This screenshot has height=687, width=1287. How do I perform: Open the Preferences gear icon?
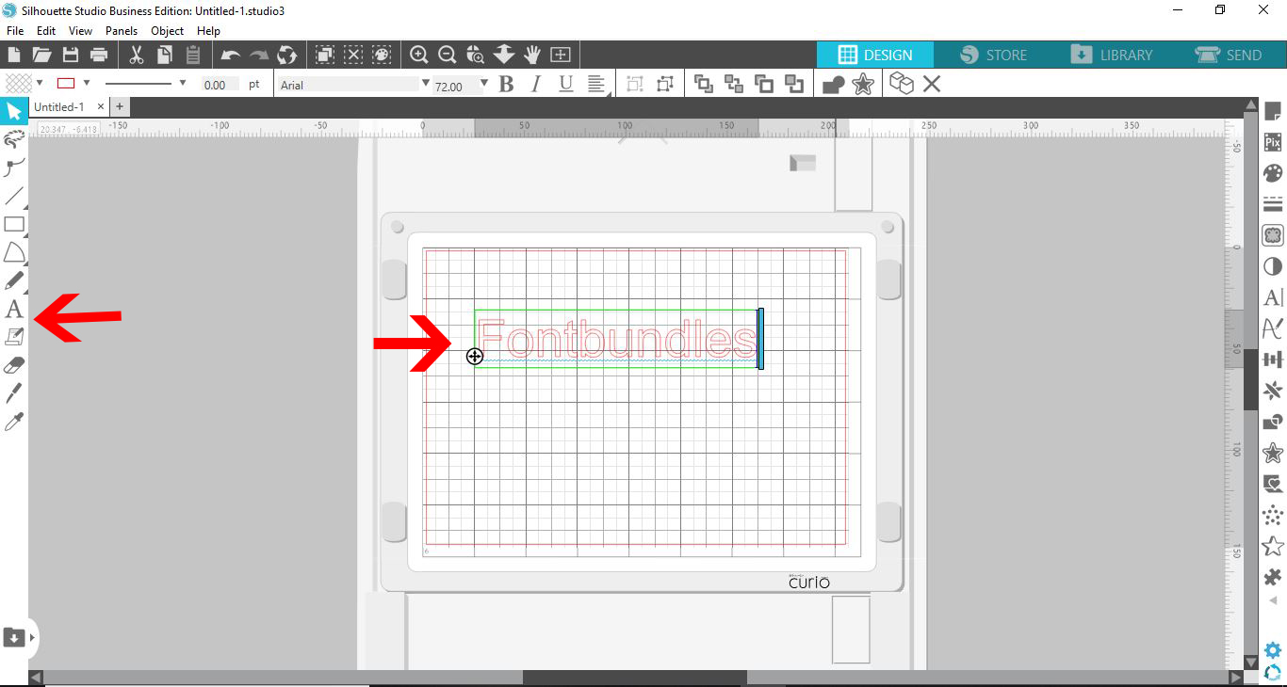(1273, 650)
